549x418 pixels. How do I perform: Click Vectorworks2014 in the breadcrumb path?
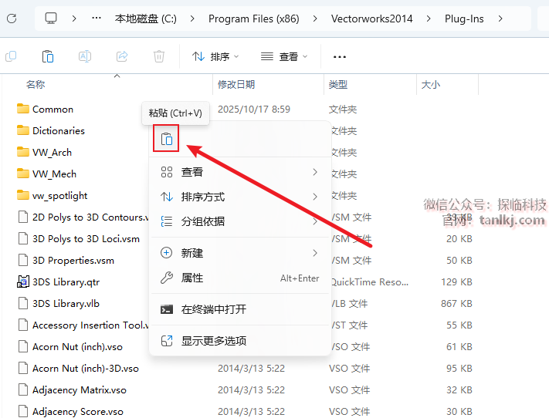(371, 18)
